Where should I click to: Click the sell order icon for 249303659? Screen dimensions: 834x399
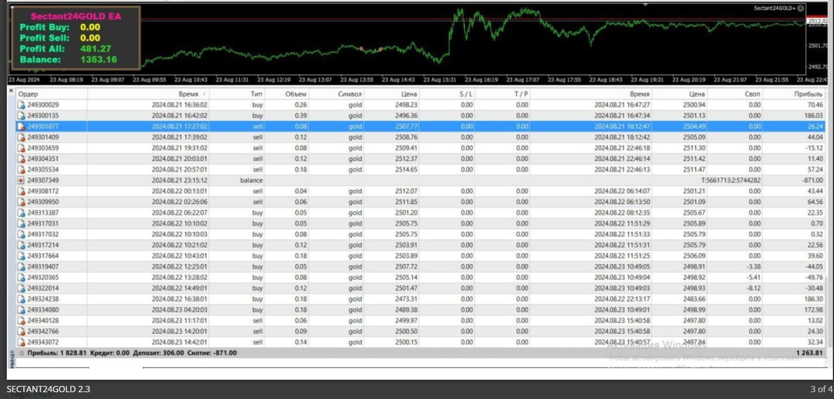tap(22, 148)
